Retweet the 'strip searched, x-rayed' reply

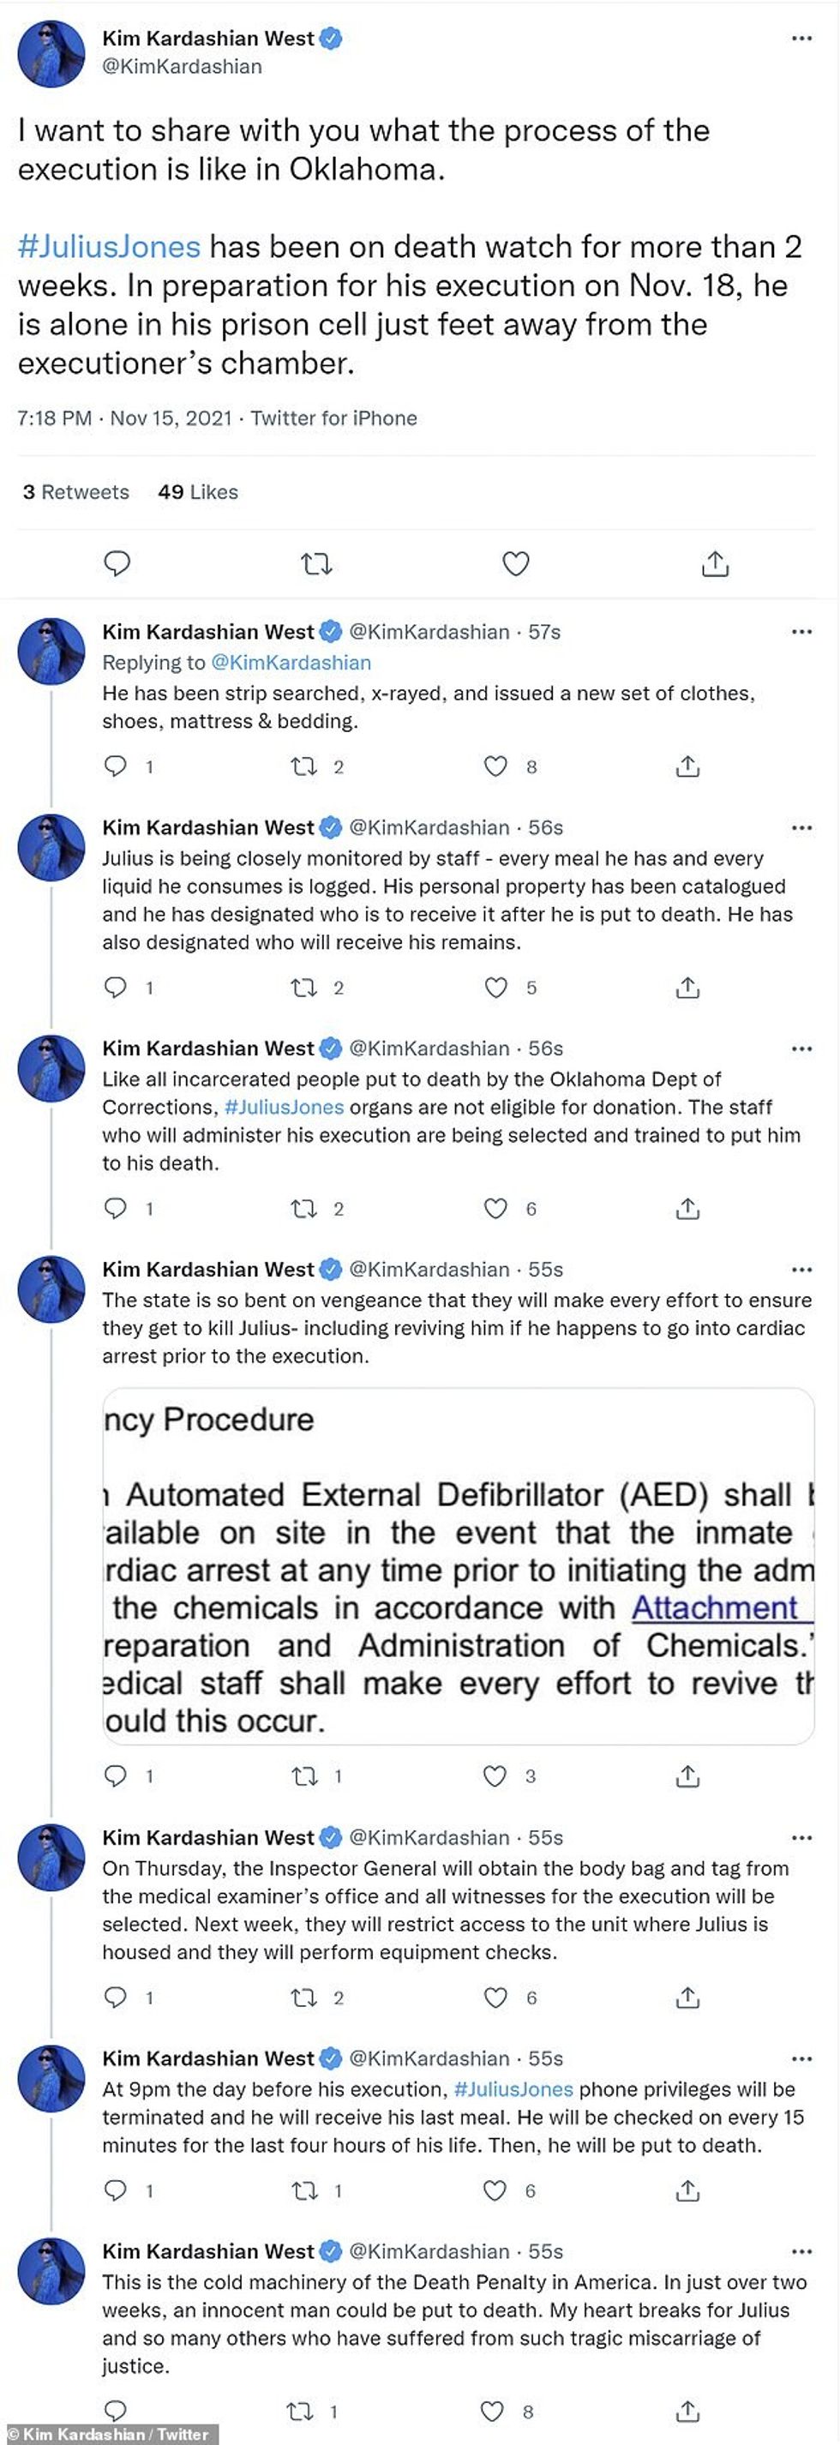303,766
